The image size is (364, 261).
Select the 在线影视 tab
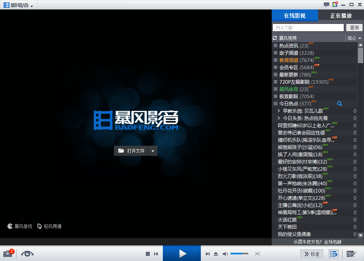pyautogui.click(x=295, y=16)
